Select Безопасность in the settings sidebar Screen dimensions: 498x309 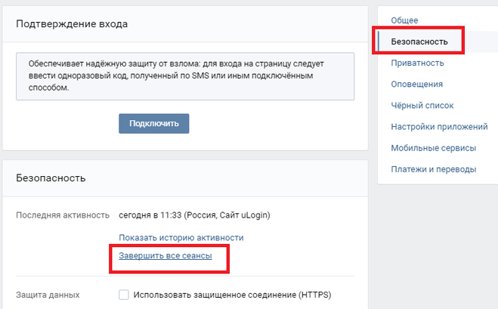pos(419,42)
